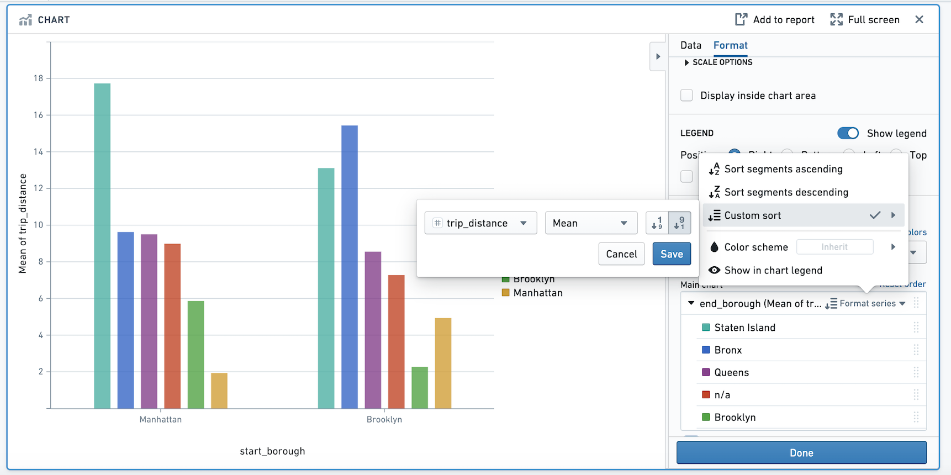Click the Sort segments descending Z-A icon
Viewport: 951px width, 475px height.
pyautogui.click(x=714, y=192)
